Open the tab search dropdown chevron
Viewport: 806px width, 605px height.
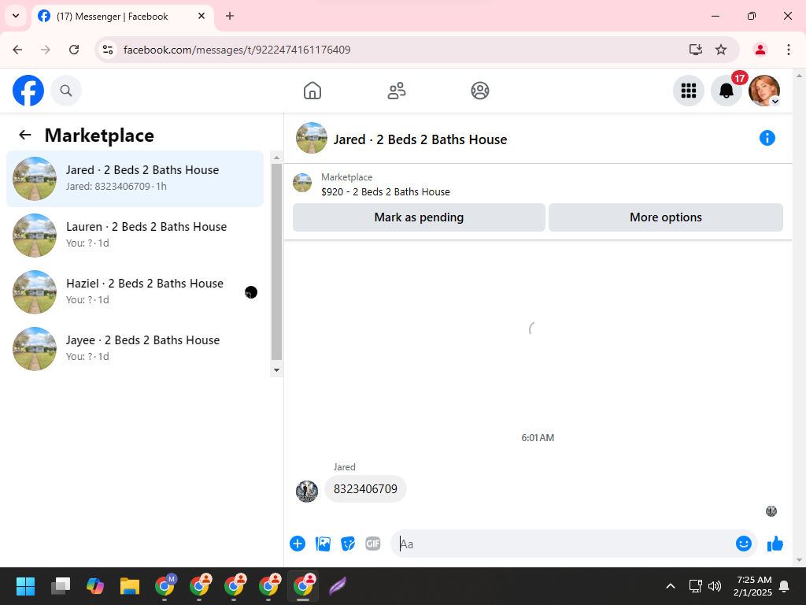tap(16, 16)
